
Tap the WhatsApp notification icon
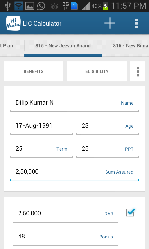41,6
